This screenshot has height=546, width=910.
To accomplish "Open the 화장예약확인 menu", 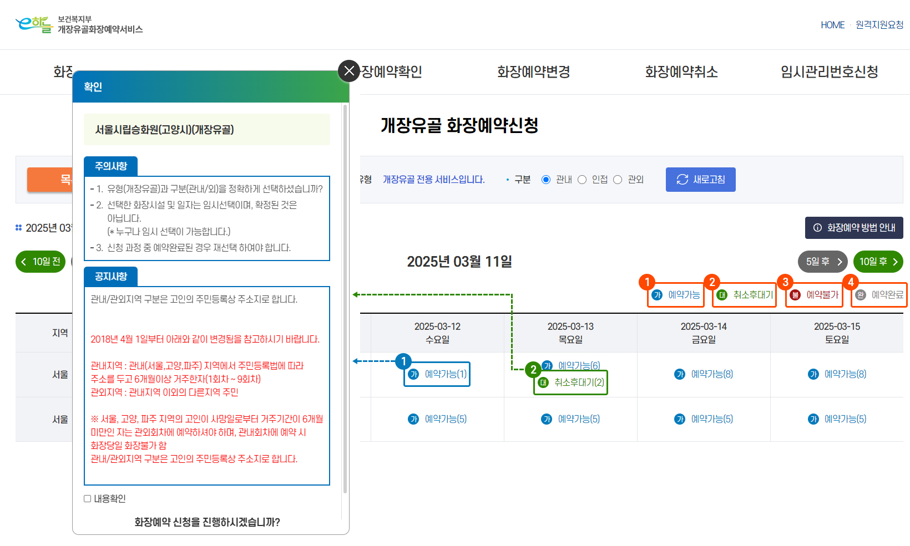I will tap(392, 72).
